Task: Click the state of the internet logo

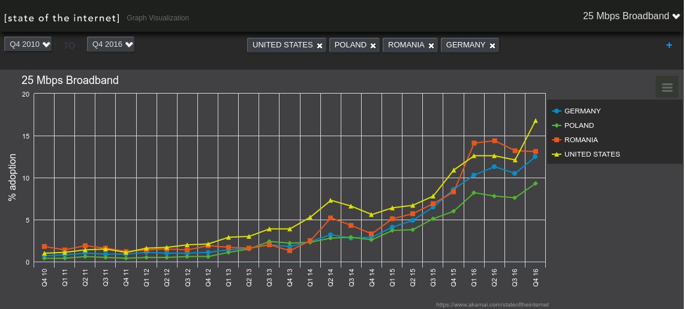Action: pos(62,18)
